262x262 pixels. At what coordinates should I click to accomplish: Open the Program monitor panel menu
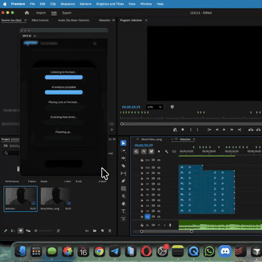146,20
